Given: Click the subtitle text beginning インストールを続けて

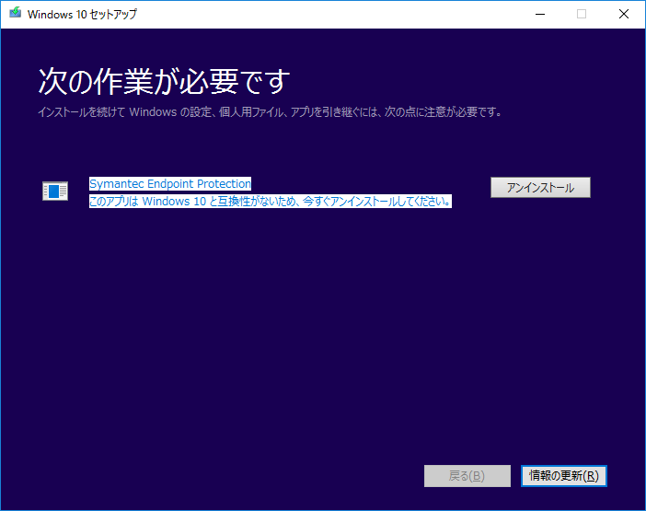Looking at the screenshot, I should [270, 112].
